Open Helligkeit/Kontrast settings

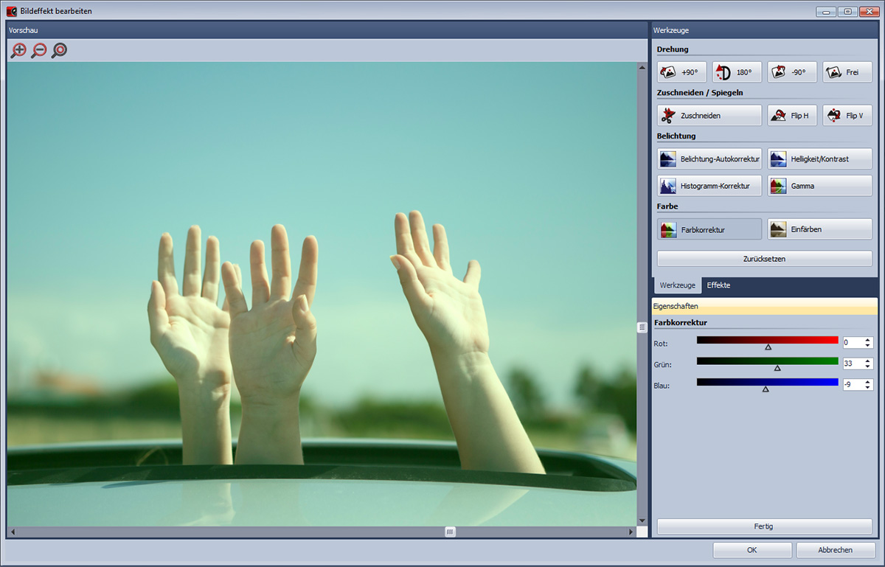tap(819, 159)
